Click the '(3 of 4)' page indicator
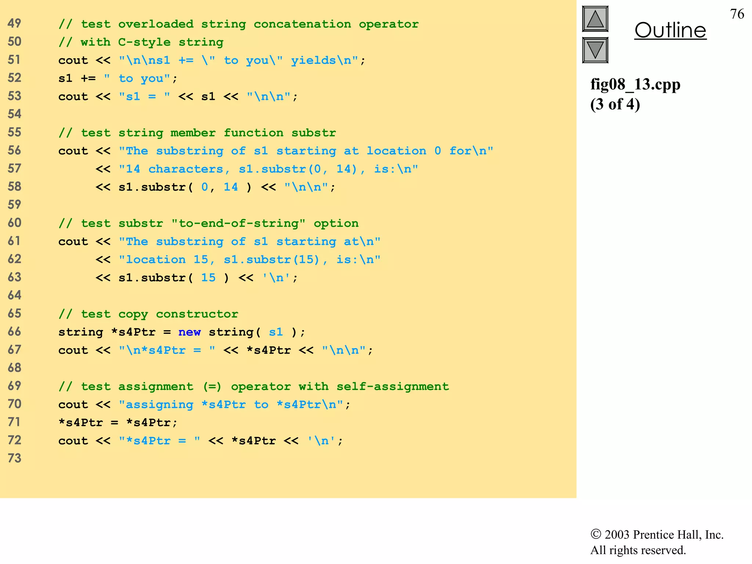Screen dimensions: 752x564 [615, 104]
